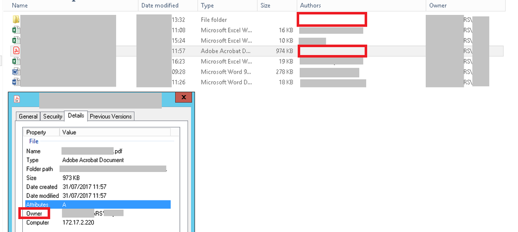Click the '19 KB' size cell
Screen dimensions: 518x232
[286, 62]
